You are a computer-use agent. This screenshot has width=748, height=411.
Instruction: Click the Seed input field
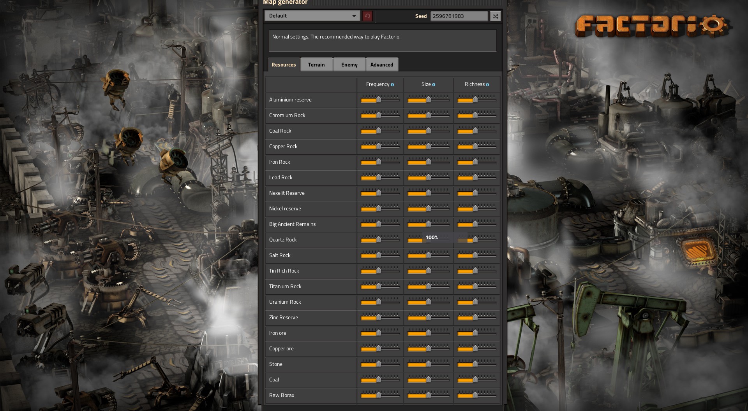pyautogui.click(x=459, y=16)
